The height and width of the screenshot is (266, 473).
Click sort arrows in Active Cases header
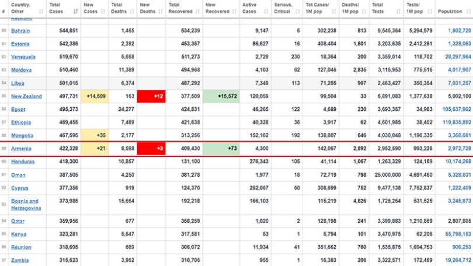266,12
